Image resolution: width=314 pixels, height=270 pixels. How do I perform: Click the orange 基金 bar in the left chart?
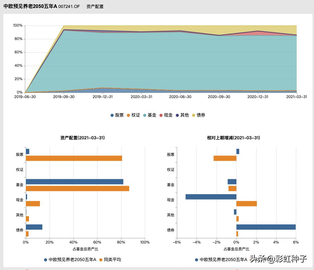tap(77, 188)
